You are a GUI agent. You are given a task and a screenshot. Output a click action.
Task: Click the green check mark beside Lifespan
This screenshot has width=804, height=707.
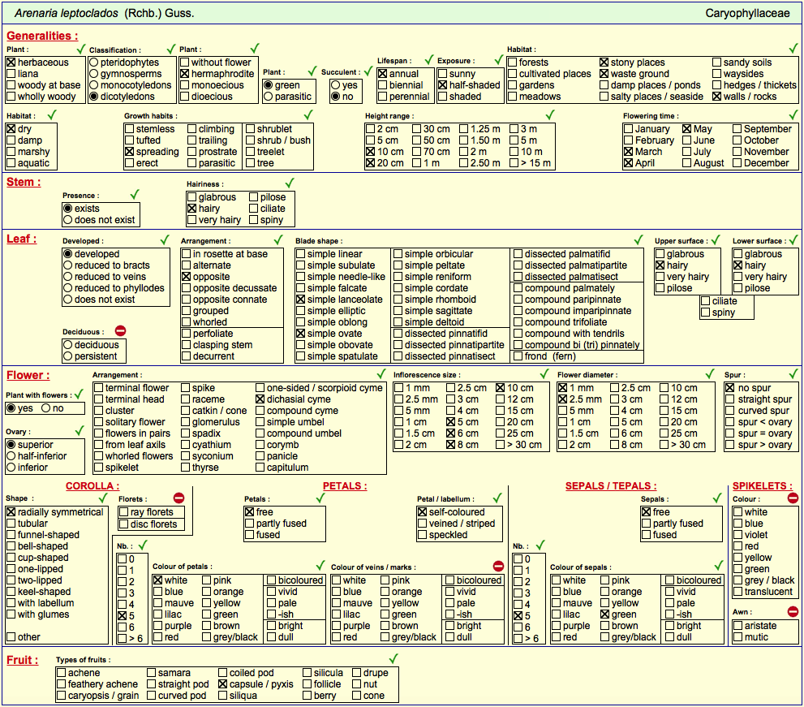[x=429, y=60]
